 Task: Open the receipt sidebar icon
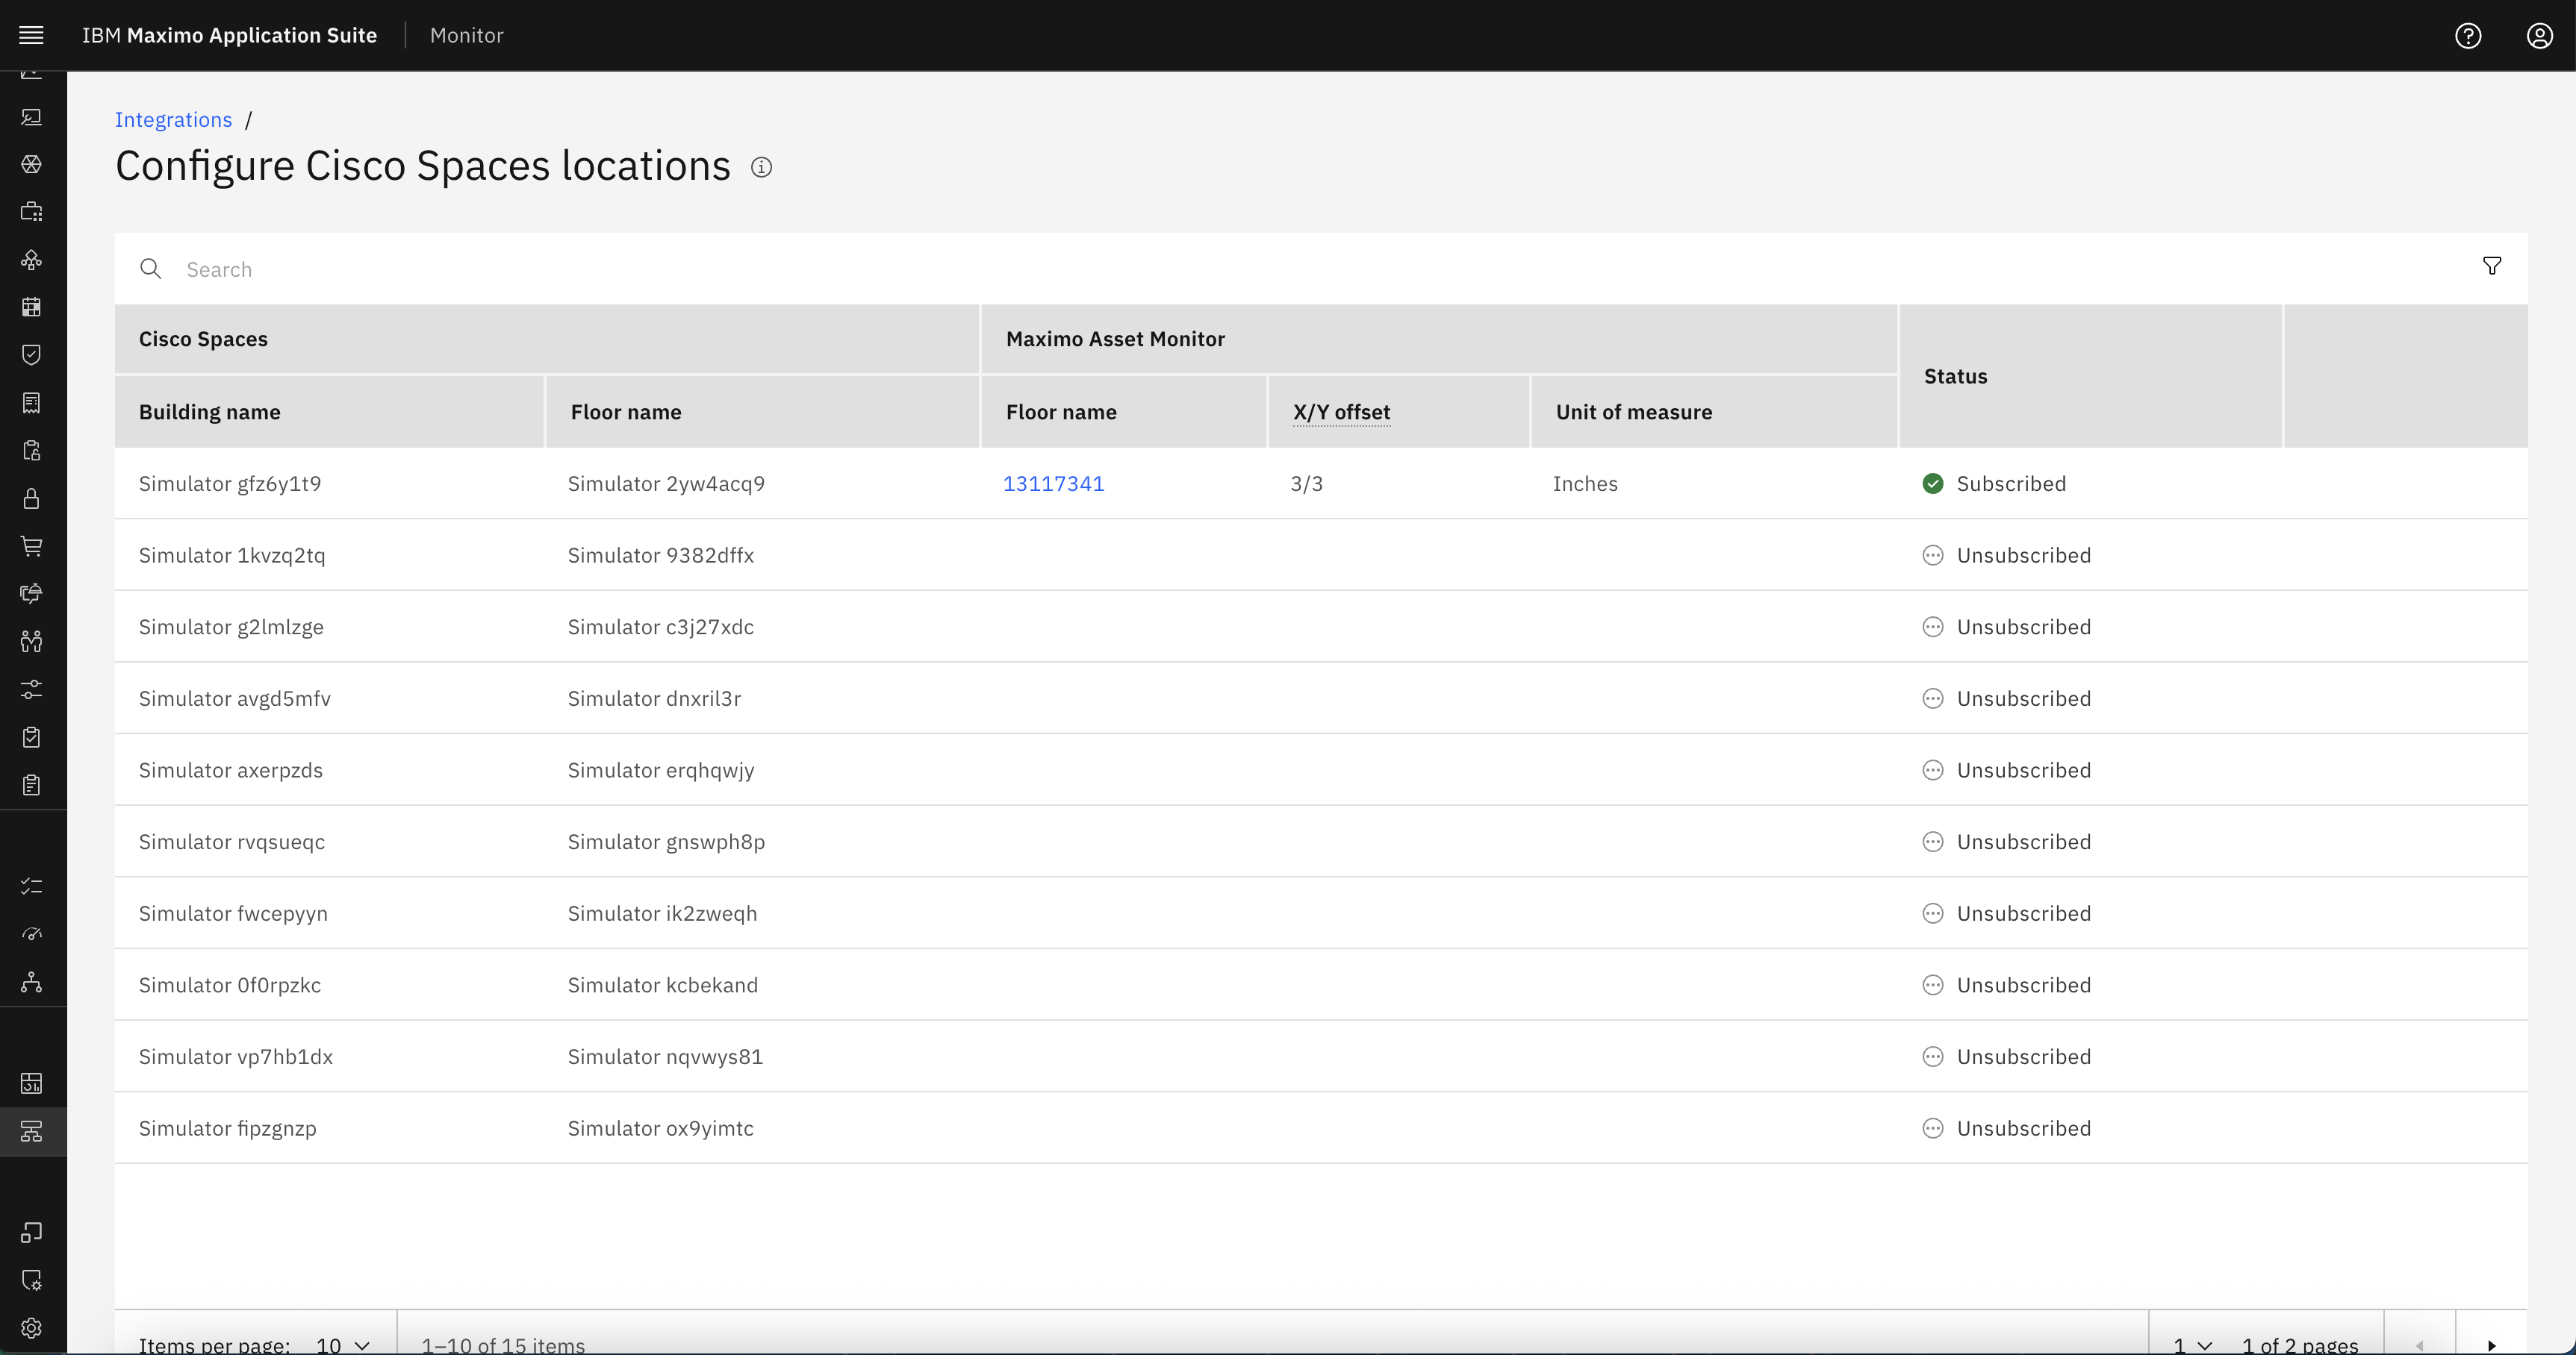pos(32,403)
